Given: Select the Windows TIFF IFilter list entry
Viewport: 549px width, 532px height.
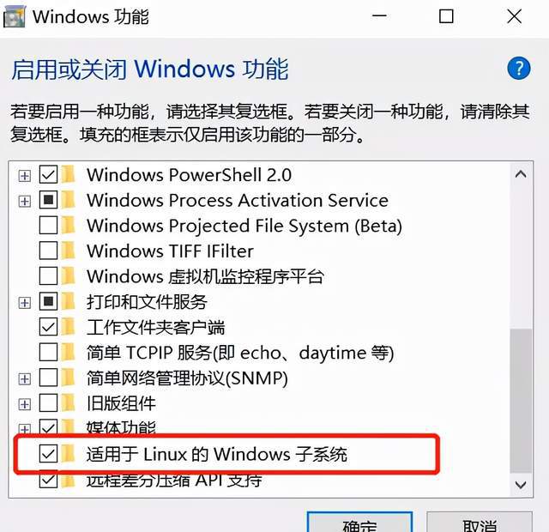Looking at the screenshot, I should point(170,251).
